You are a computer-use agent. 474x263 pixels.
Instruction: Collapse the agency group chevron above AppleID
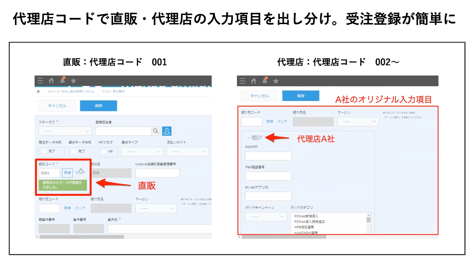248,138
